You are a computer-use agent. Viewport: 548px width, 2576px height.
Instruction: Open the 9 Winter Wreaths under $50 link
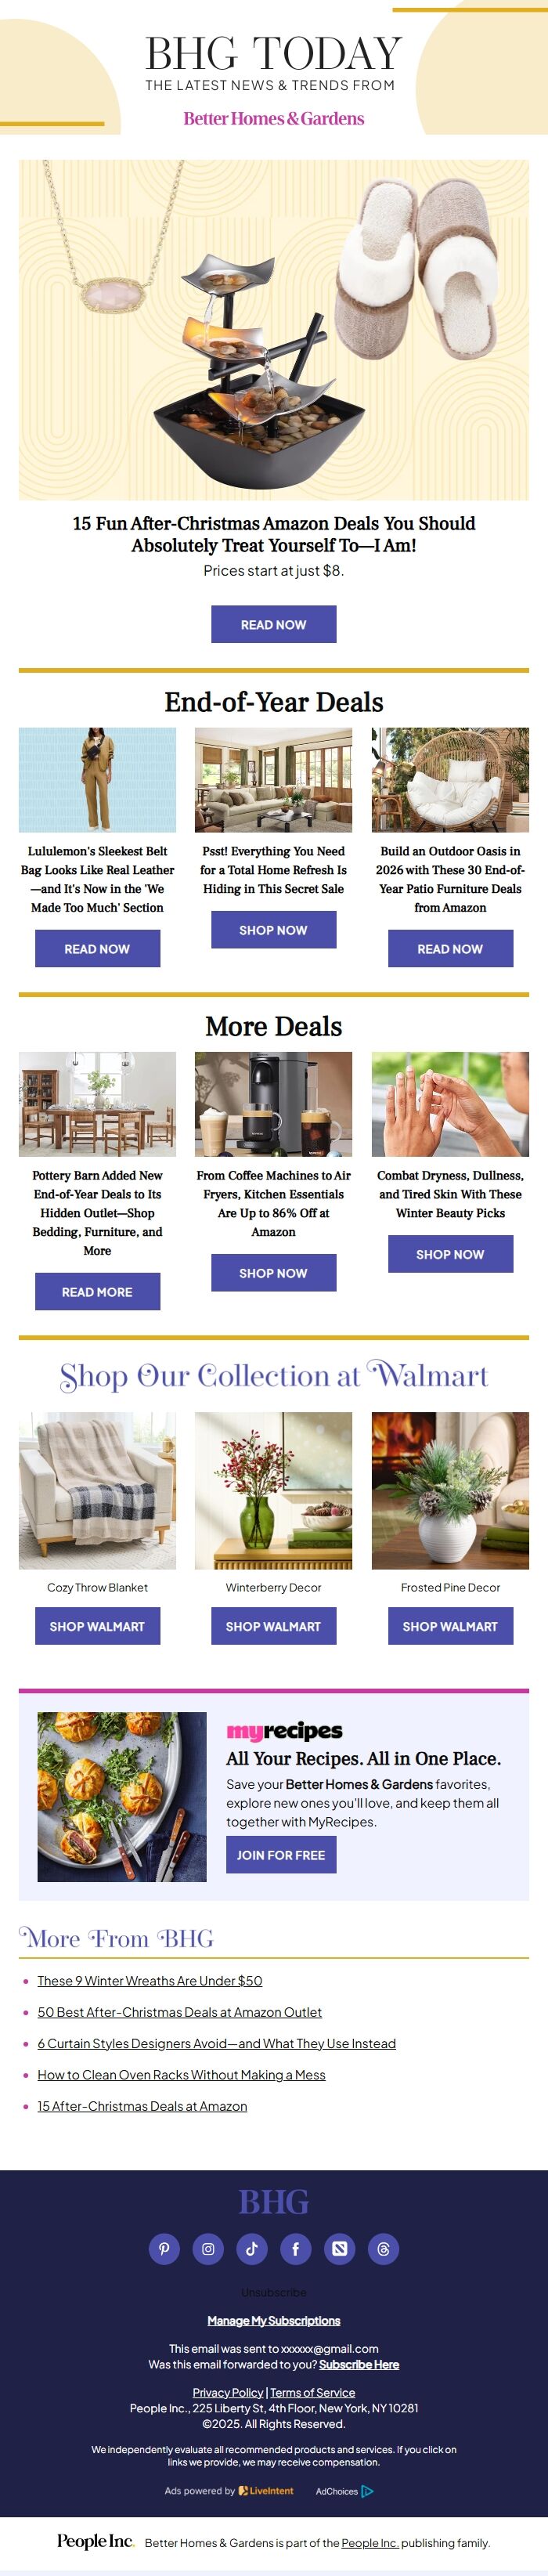pyautogui.click(x=150, y=1980)
